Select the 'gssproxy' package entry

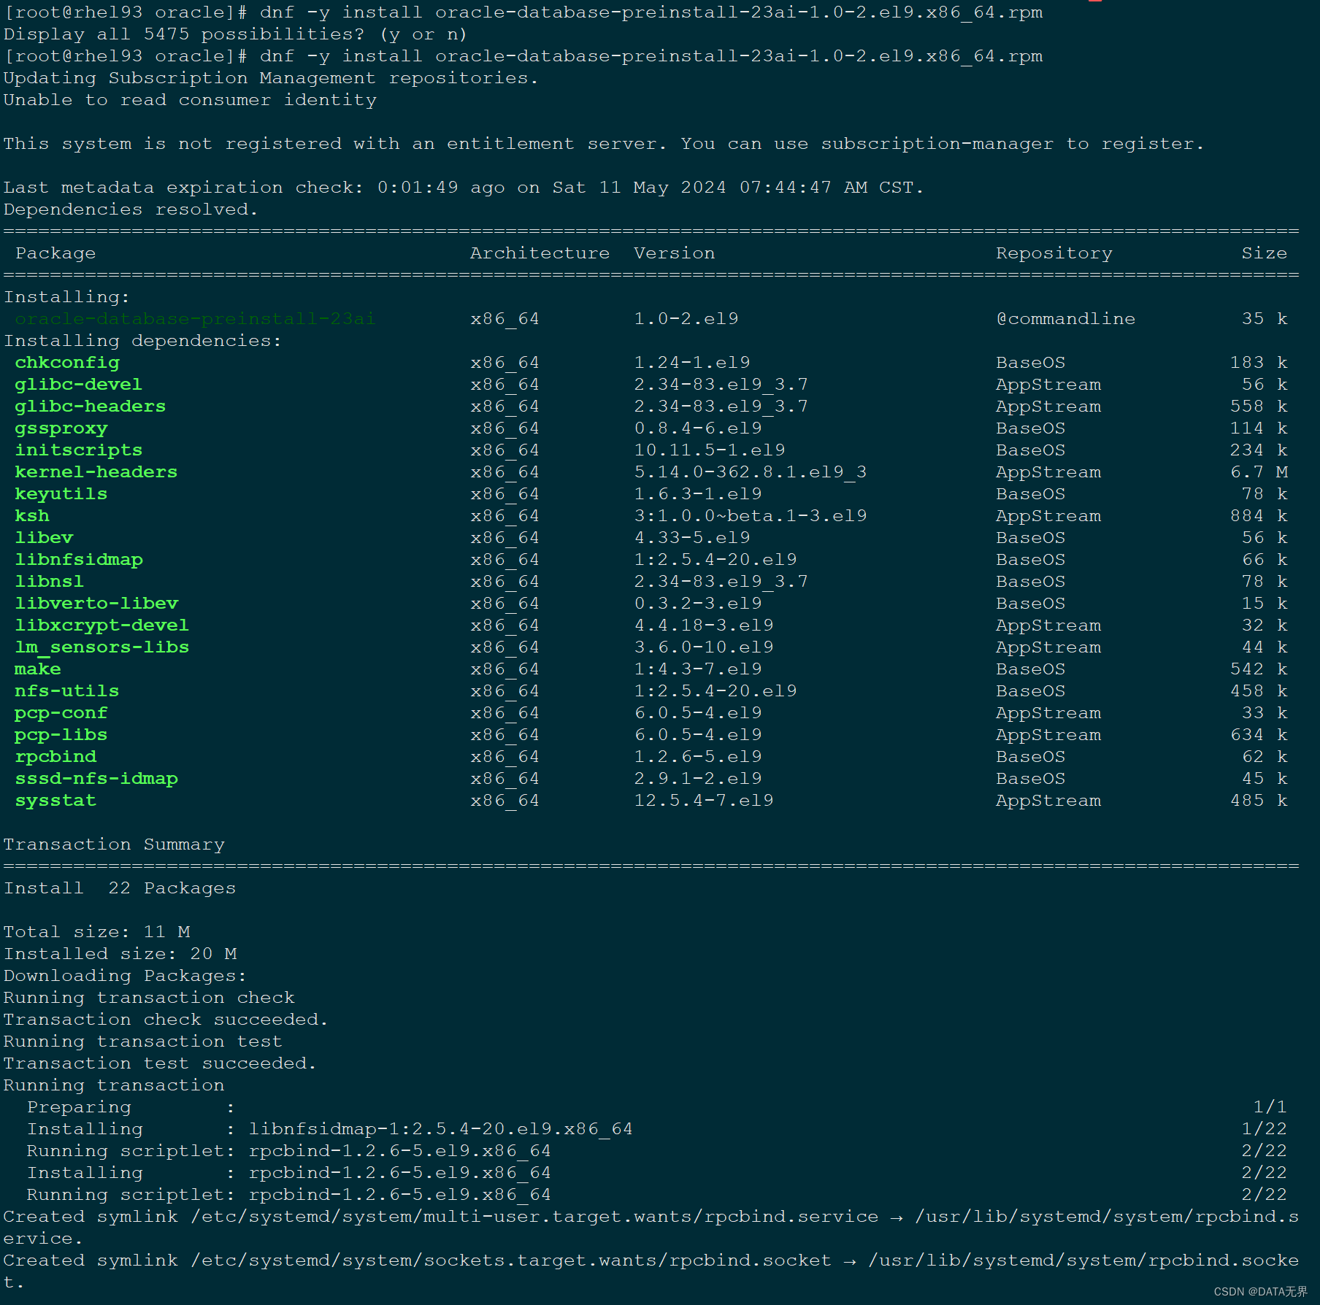[61, 428]
